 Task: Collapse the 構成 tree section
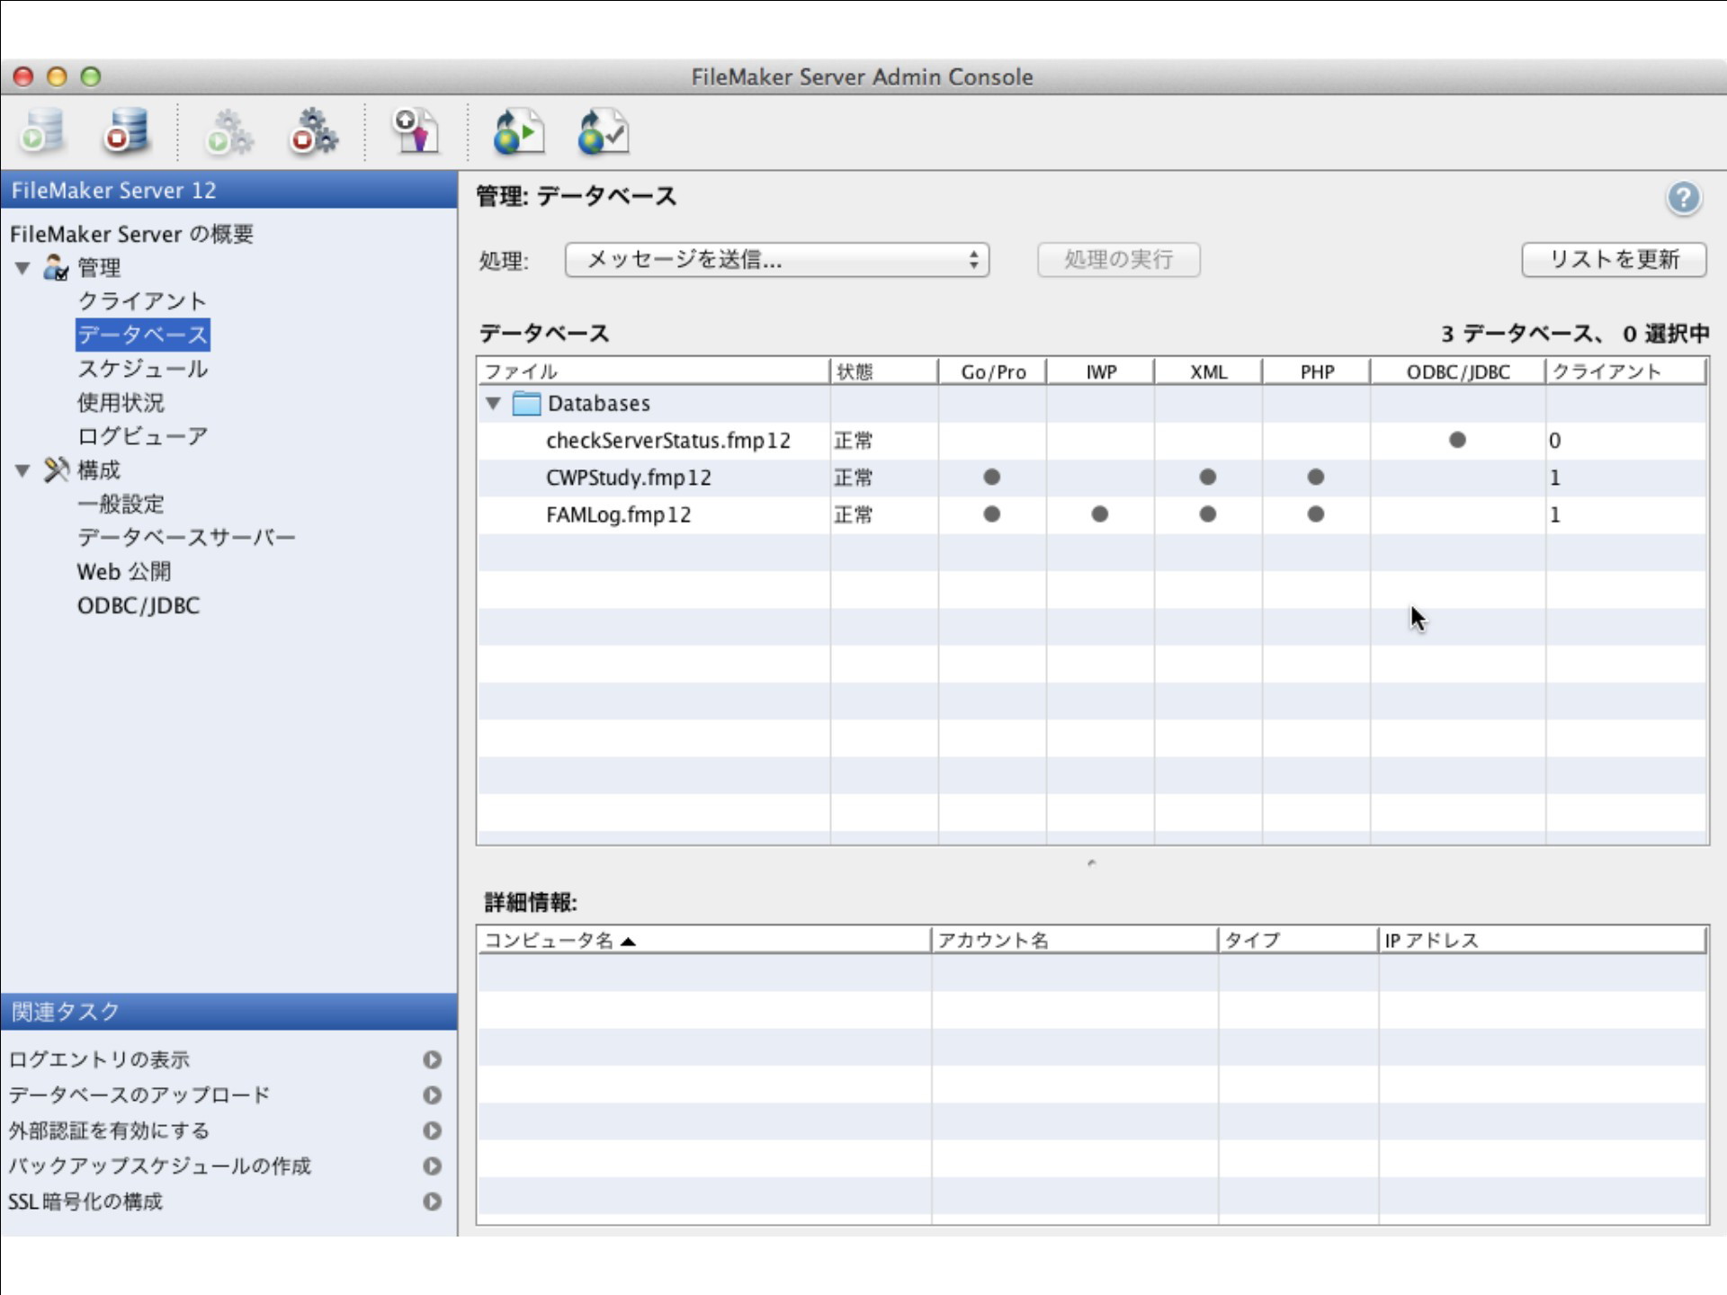(x=23, y=470)
